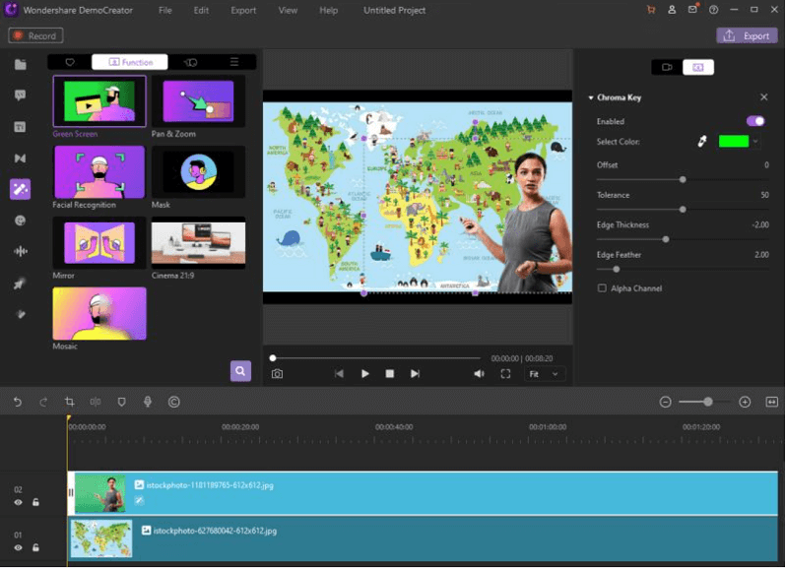Skip to the previous frame
Screen dimensions: 786x569
340,374
